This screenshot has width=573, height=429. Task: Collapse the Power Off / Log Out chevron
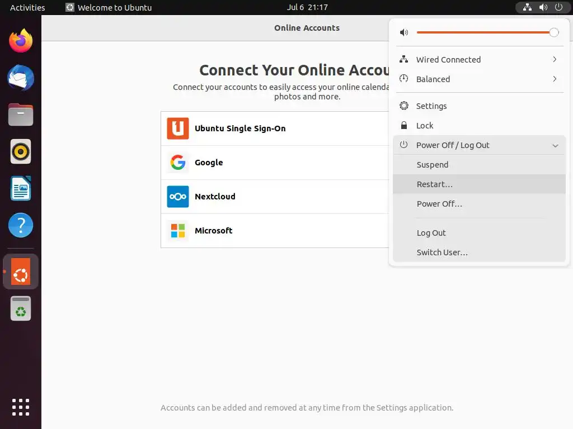click(555, 146)
